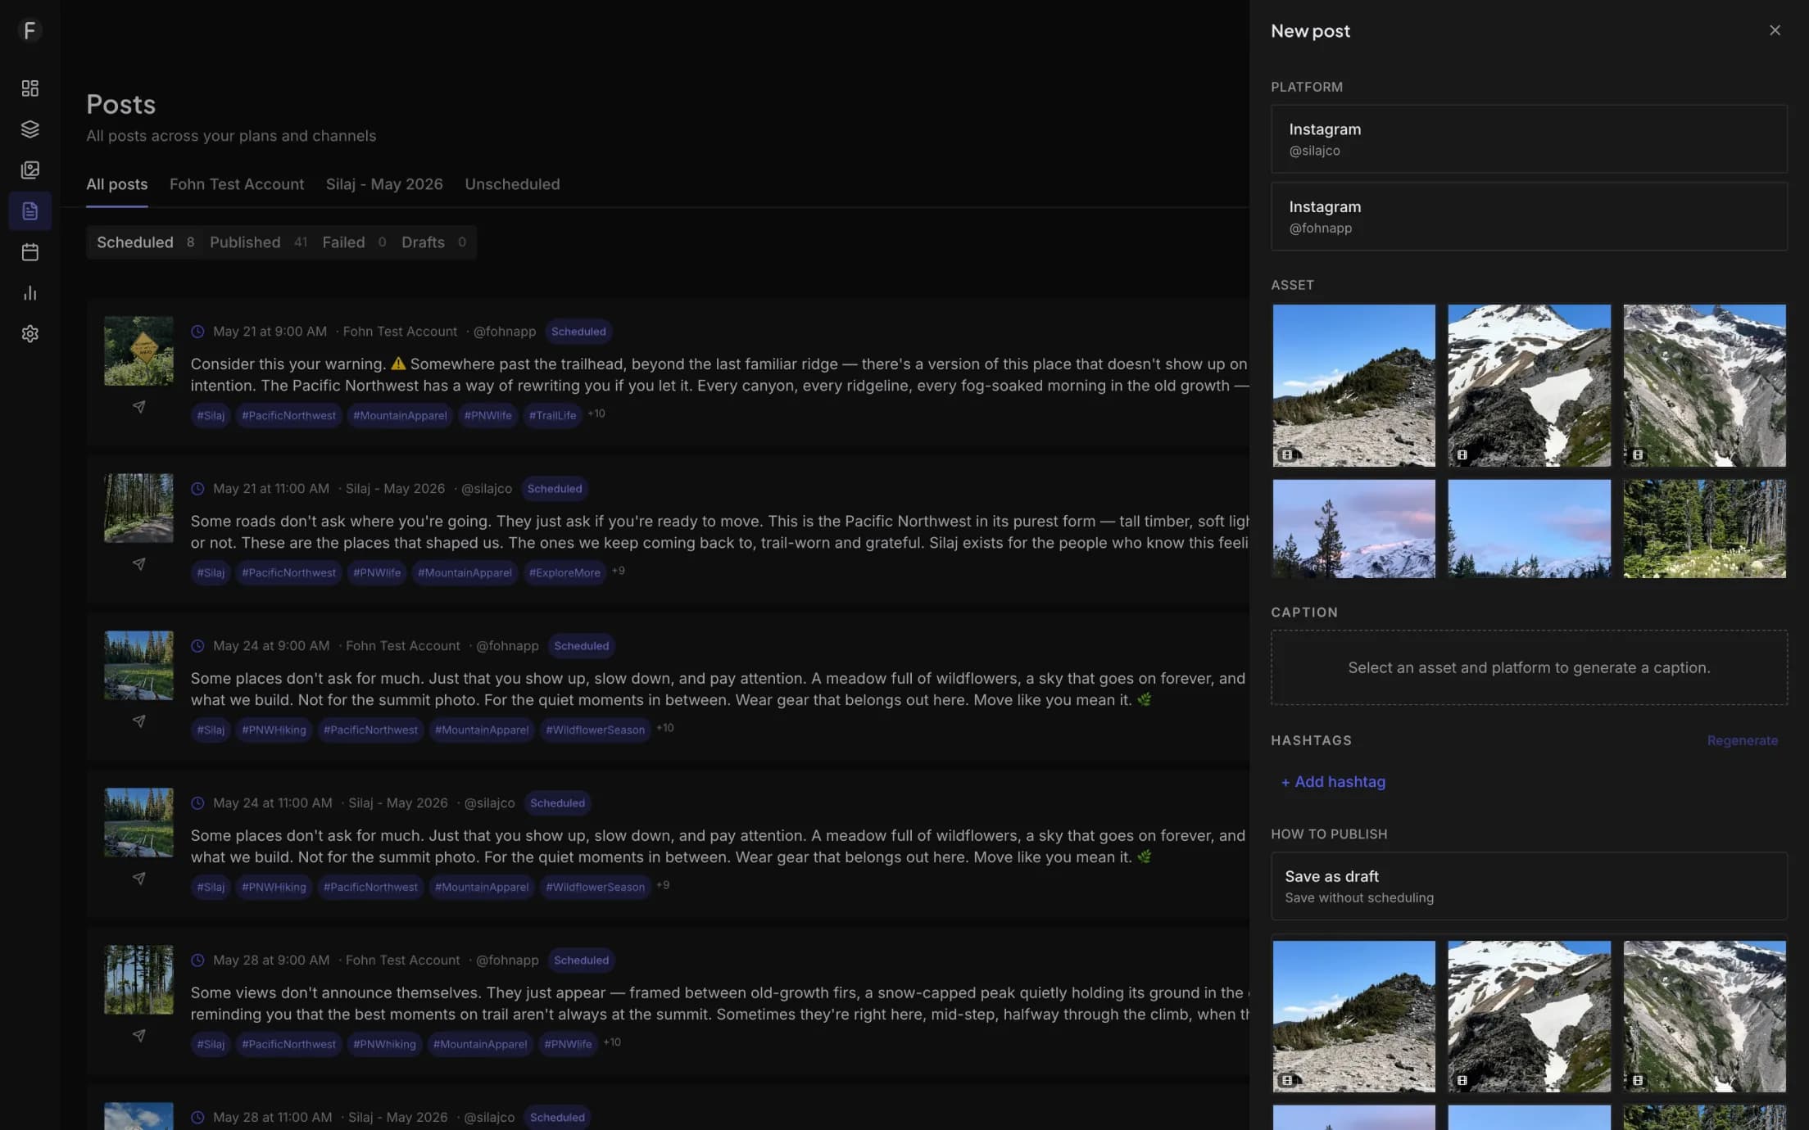Screen dimensions: 1809x1130
Task: Click @silajco handle on May 24 11:00 AM post
Action: (489, 803)
